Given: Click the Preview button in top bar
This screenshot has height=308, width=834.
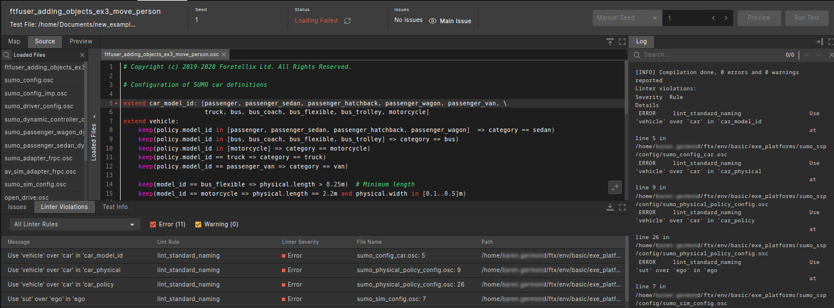Looking at the screenshot, I should pyautogui.click(x=759, y=18).
